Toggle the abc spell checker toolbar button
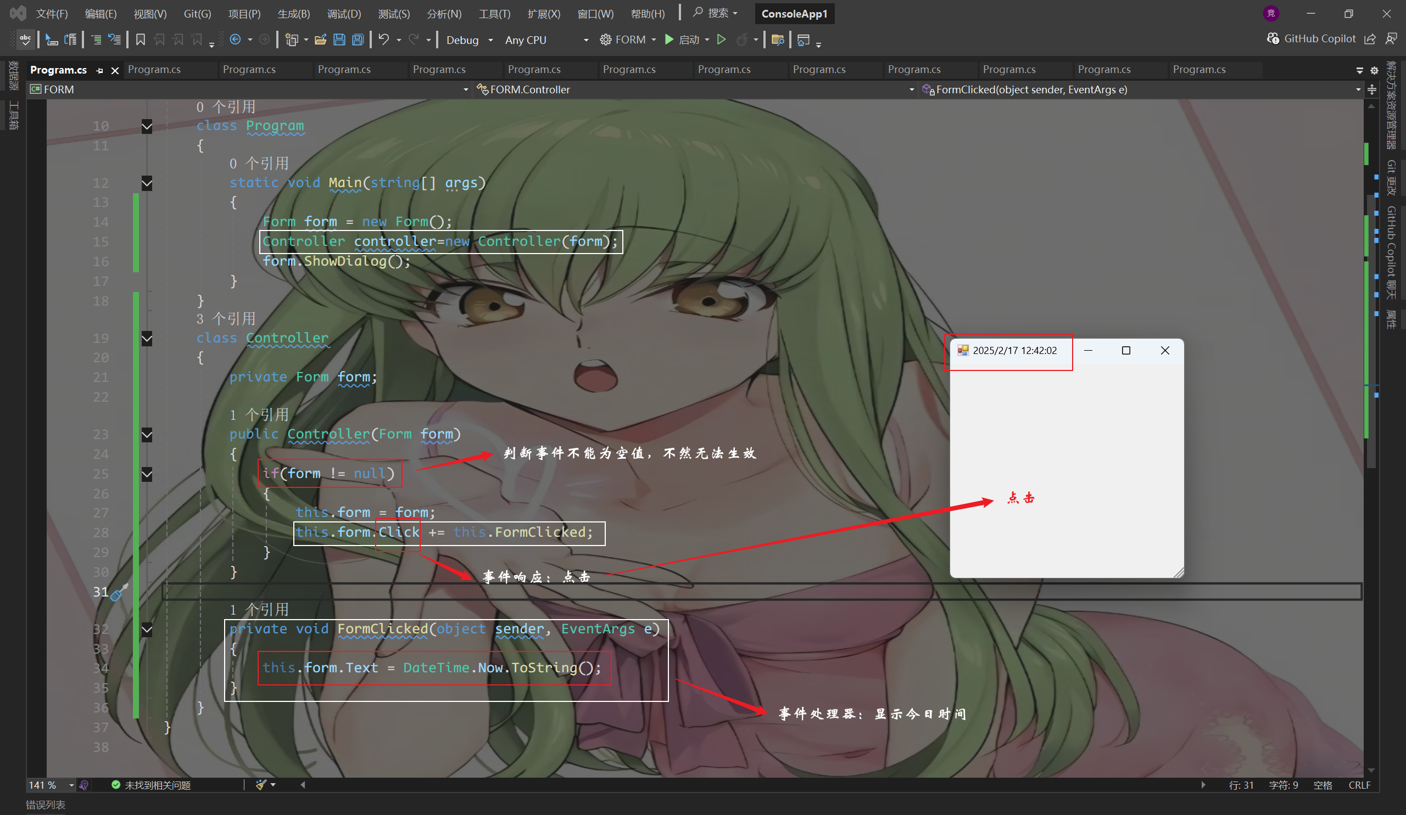The image size is (1406, 815). click(x=26, y=40)
